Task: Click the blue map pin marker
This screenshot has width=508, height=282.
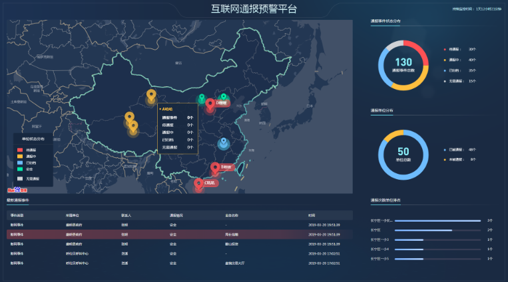Action: [x=224, y=143]
